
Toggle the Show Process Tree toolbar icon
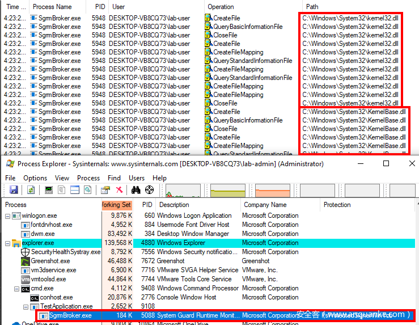(61, 190)
